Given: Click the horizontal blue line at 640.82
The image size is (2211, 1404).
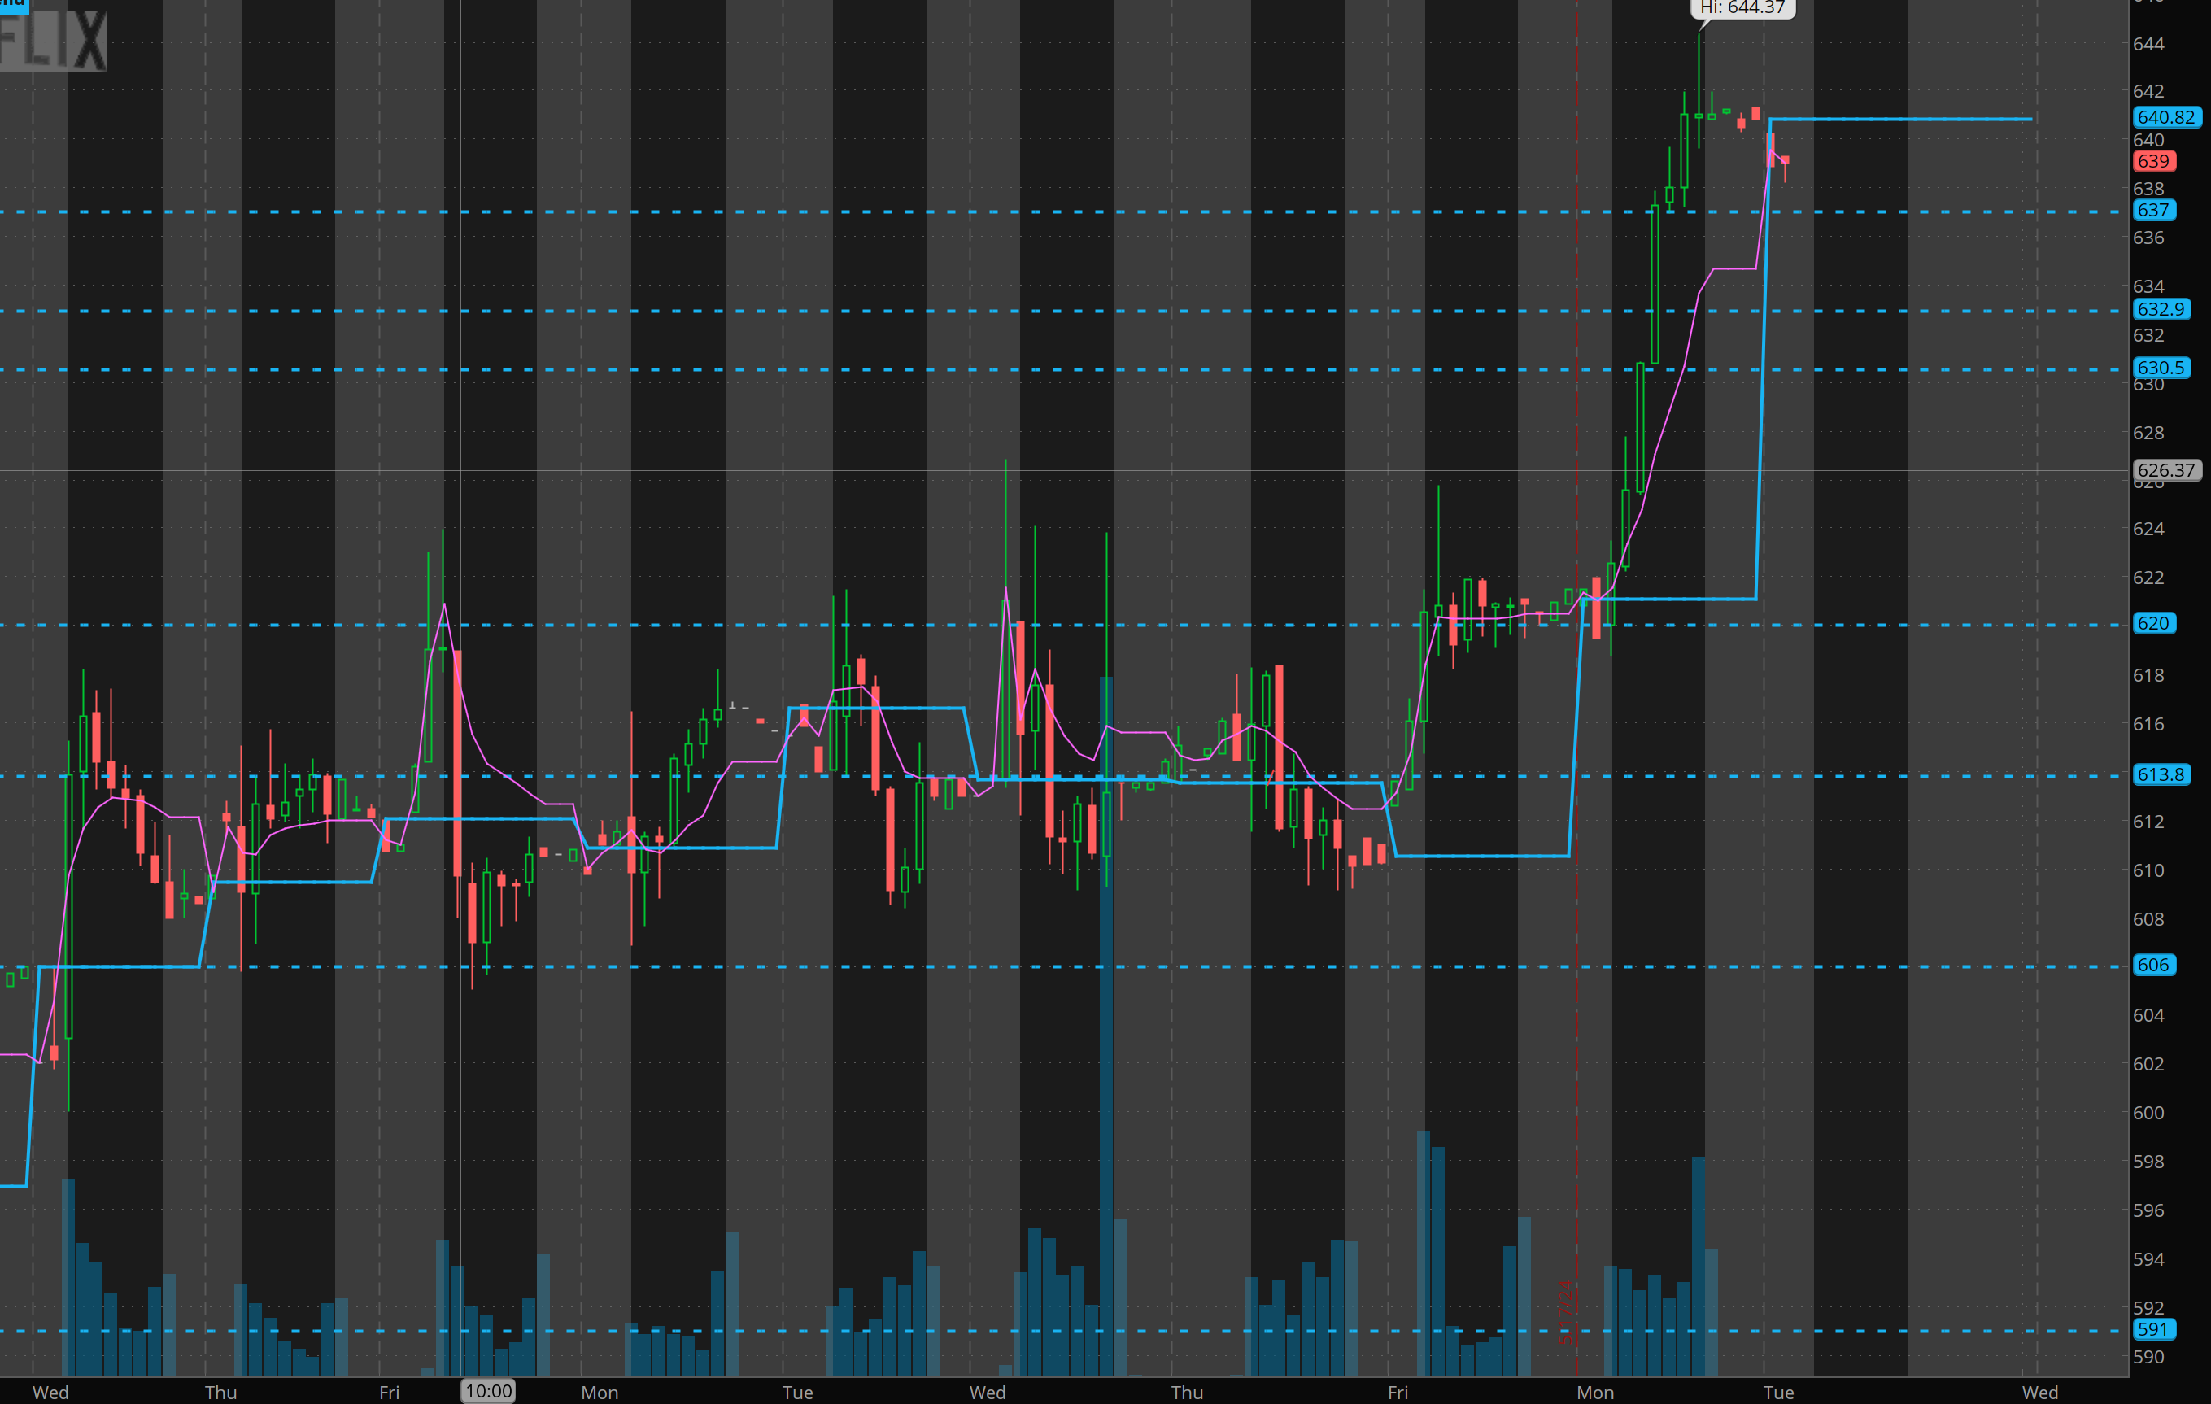Looking at the screenshot, I should (x=1900, y=120).
